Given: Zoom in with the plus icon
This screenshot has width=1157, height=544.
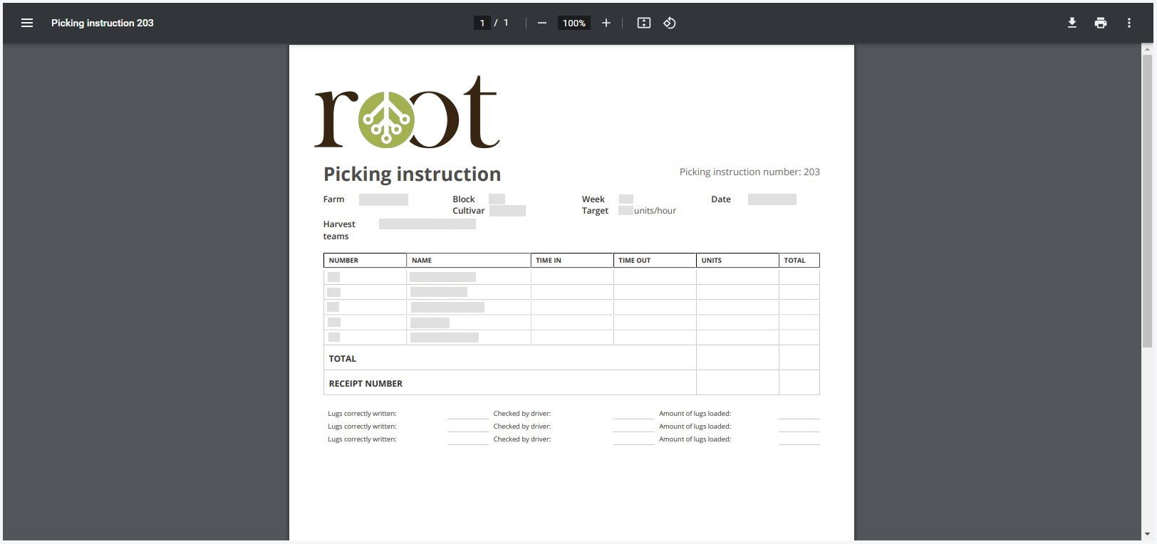Looking at the screenshot, I should point(606,23).
